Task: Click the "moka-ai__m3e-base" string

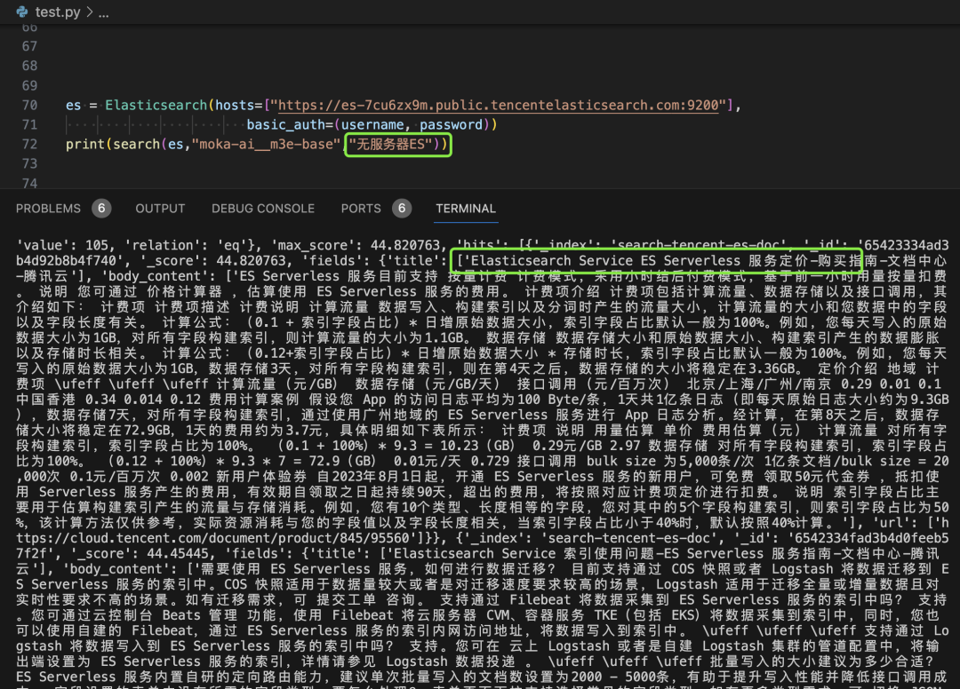Action: [x=267, y=144]
